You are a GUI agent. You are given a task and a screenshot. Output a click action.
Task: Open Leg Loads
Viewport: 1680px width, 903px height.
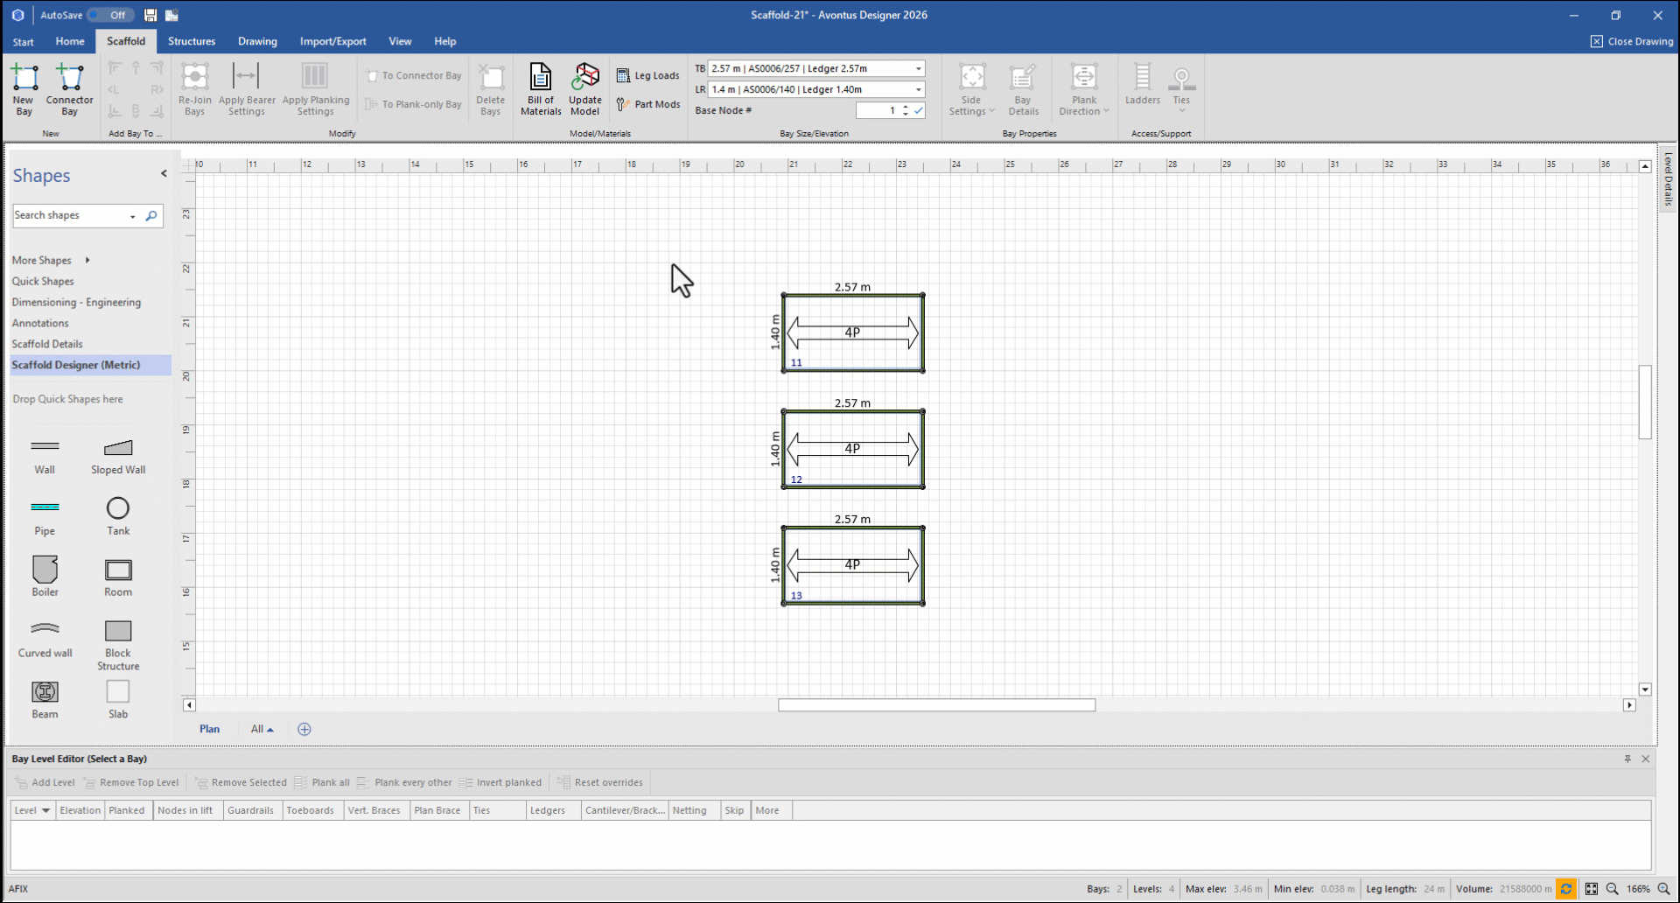(x=647, y=76)
